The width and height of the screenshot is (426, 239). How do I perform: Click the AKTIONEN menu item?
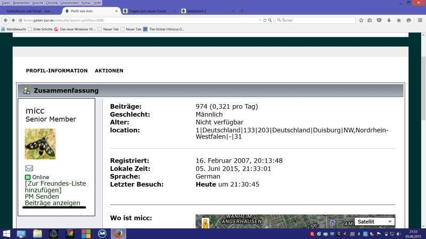[x=109, y=71]
